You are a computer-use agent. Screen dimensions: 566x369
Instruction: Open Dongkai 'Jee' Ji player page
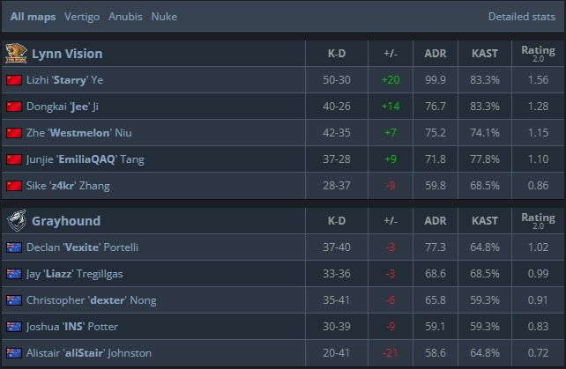63,107
